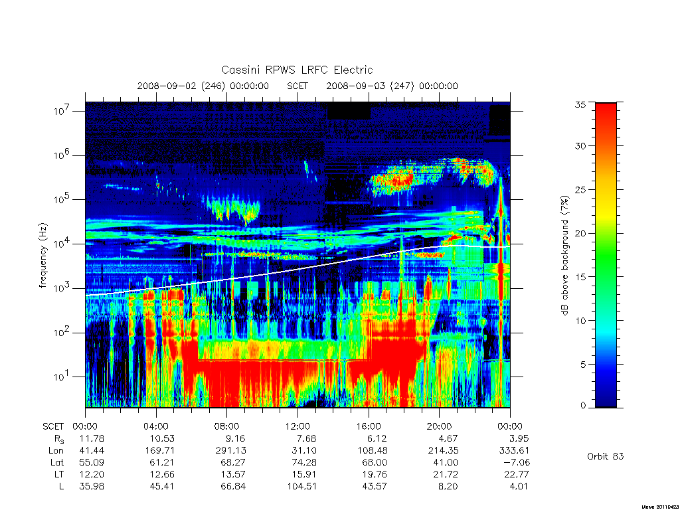Click the time tick label "12:00"

point(297,426)
